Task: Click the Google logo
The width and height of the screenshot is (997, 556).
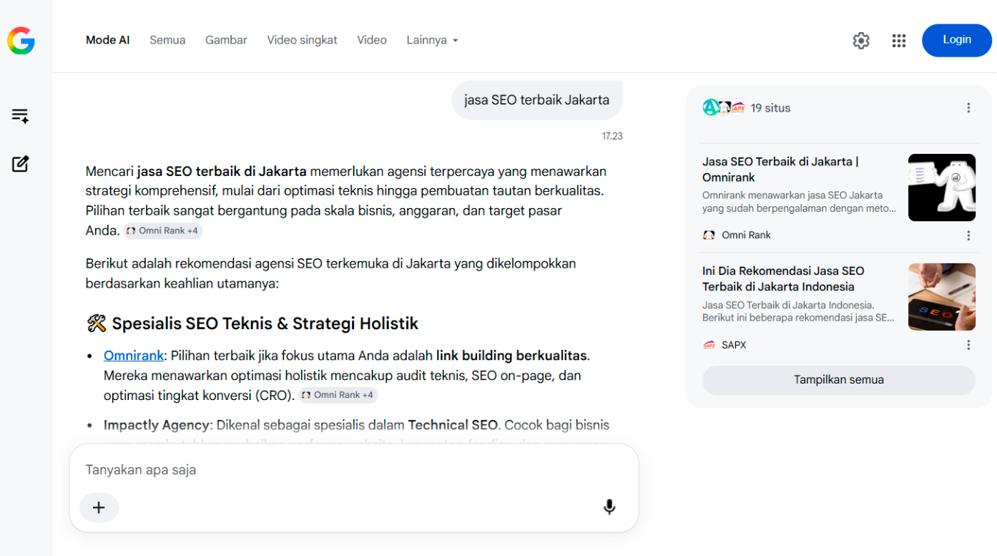Action: (x=21, y=41)
